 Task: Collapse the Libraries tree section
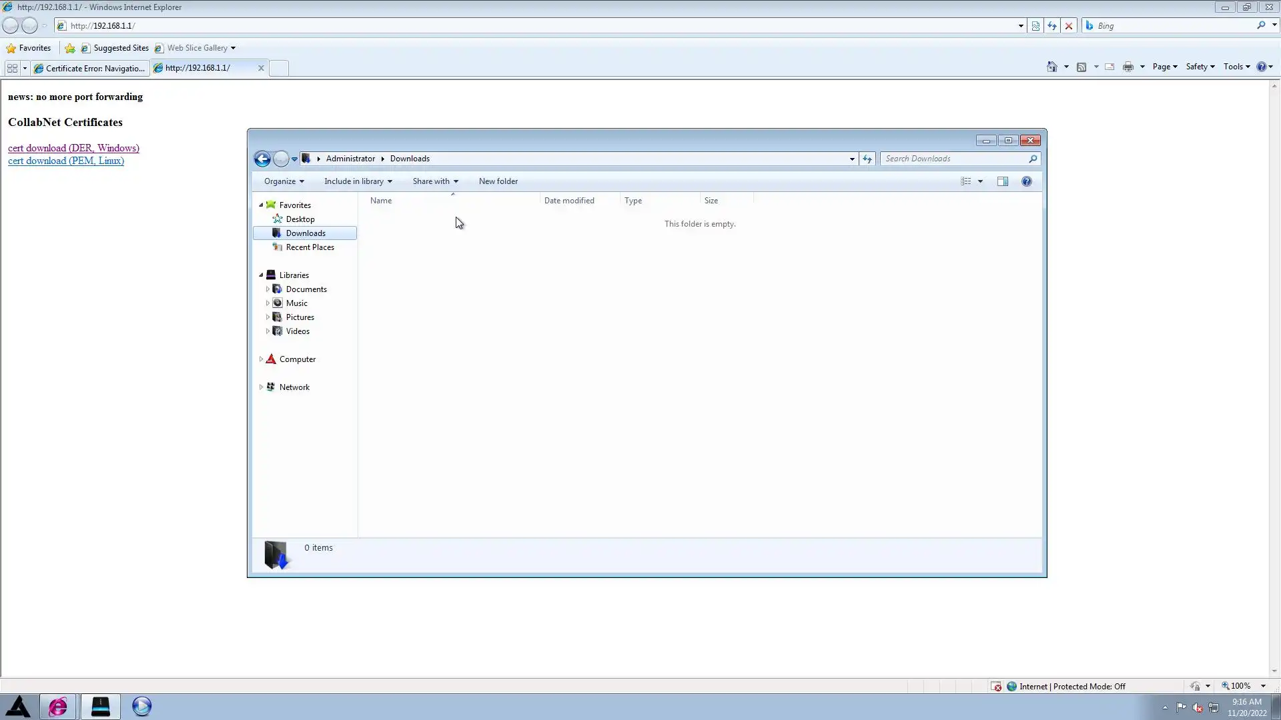(261, 275)
